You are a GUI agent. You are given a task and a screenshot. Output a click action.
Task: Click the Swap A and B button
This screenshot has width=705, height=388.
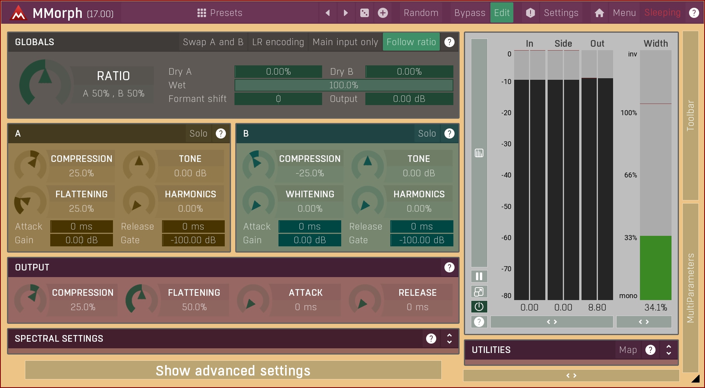point(213,42)
